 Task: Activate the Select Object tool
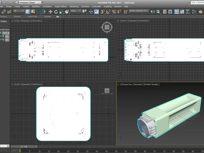coord(28,11)
